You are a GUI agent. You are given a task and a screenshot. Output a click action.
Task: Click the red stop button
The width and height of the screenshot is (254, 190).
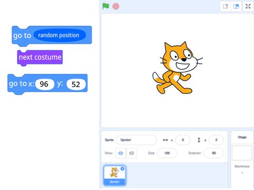click(116, 6)
